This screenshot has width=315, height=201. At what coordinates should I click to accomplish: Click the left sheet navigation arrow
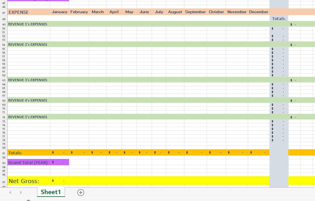[10, 192]
